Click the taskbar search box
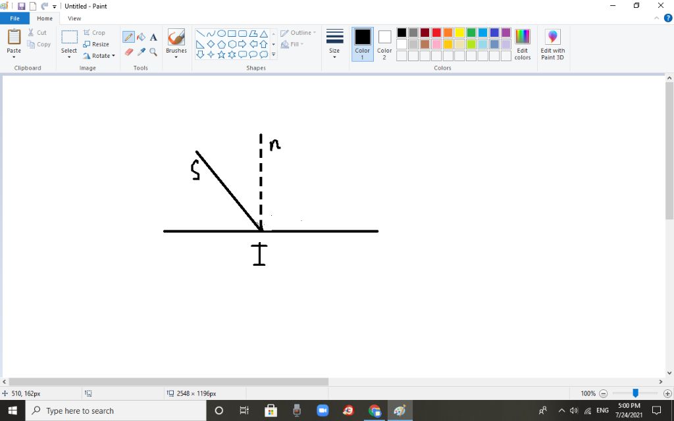The image size is (674, 421). 116,410
